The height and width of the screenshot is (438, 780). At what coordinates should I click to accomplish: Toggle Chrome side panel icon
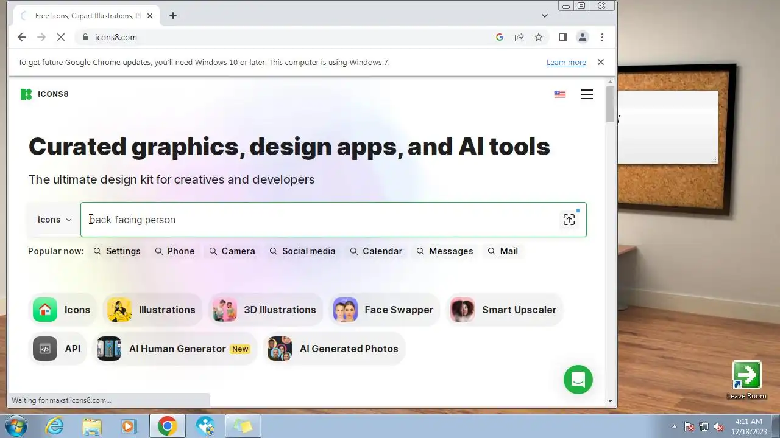563,37
